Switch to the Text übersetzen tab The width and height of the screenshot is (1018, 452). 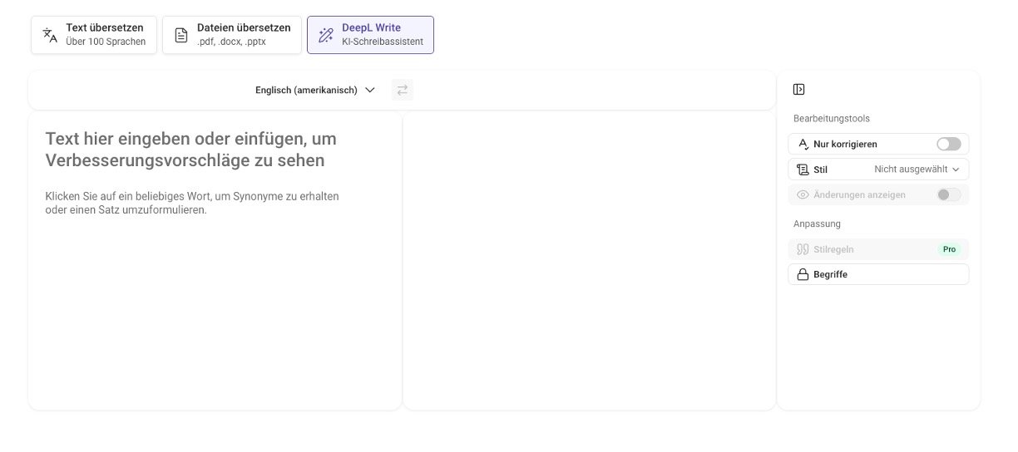[94, 35]
